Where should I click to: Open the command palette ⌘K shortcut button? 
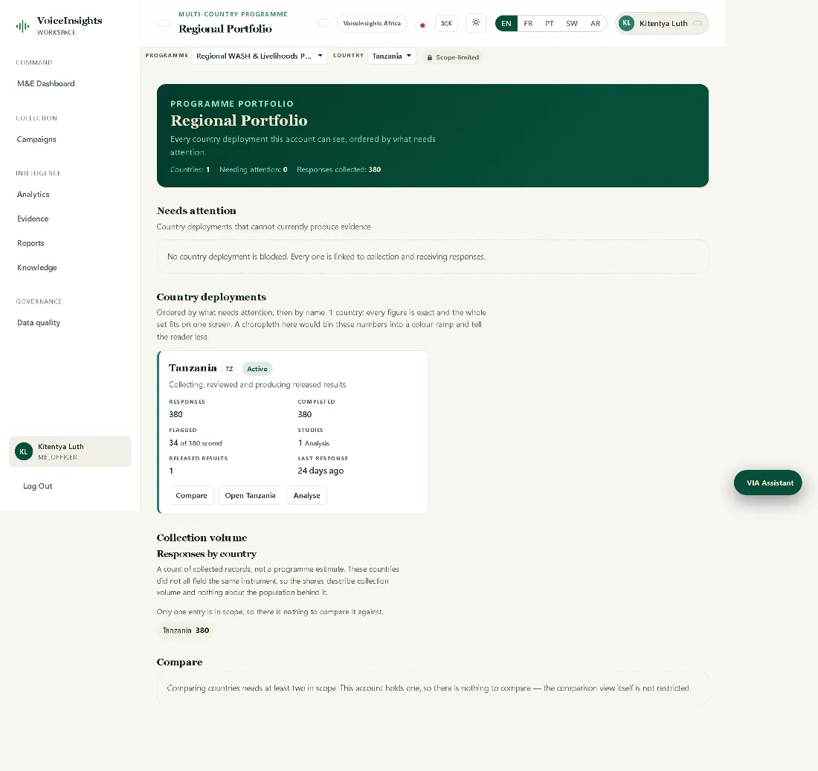pos(447,24)
